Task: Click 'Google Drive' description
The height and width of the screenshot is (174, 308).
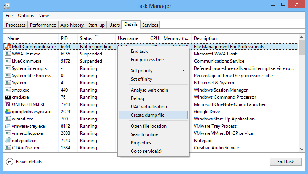Action: pyautogui.click(x=207, y=112)
